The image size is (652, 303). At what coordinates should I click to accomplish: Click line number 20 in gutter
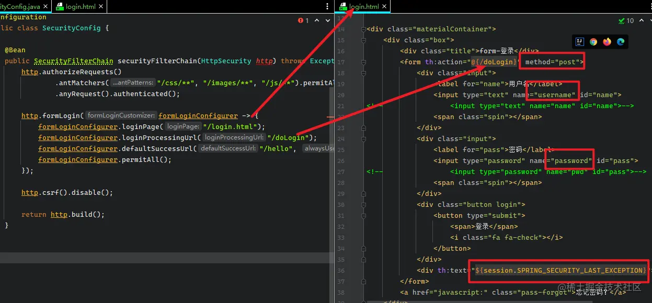(341, 95)
